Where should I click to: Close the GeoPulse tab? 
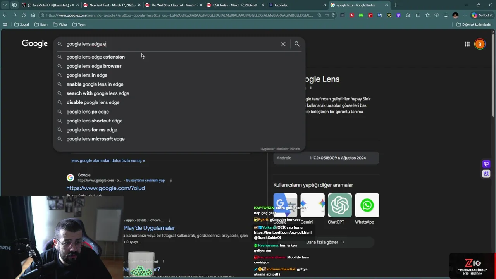click(325, 5)
